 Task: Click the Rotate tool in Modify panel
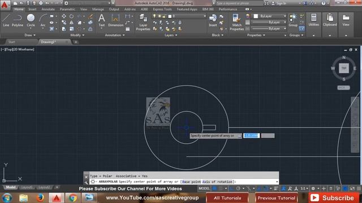[x=72, y=16]
